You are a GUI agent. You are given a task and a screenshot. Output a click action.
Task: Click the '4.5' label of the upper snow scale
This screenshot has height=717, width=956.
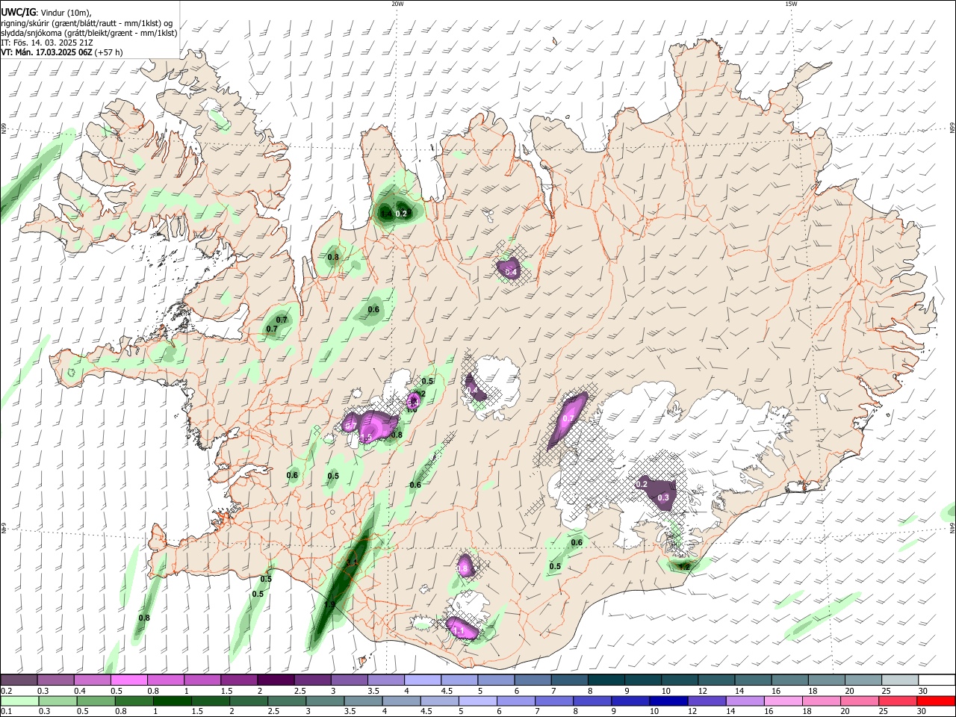tap(447, 691)
